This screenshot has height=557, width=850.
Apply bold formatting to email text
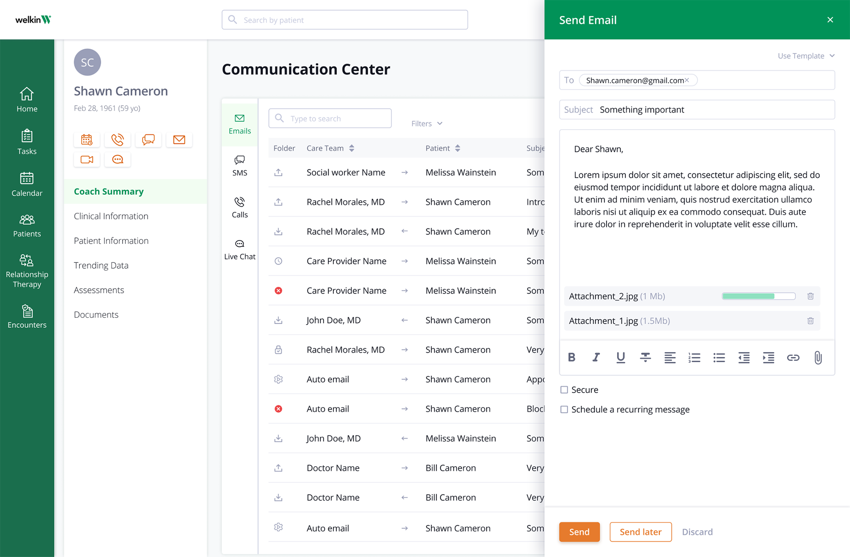pyautogui.click(x=572, y=358)
